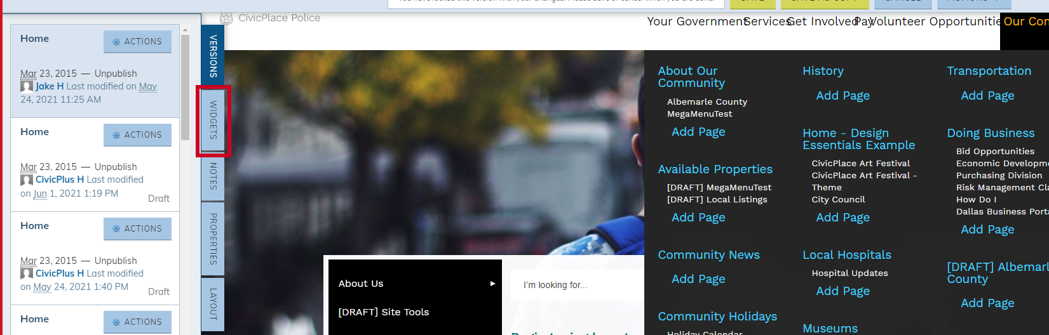Open the Hospital Updates link
1049x335 pixels.
(x=849, y=273)
